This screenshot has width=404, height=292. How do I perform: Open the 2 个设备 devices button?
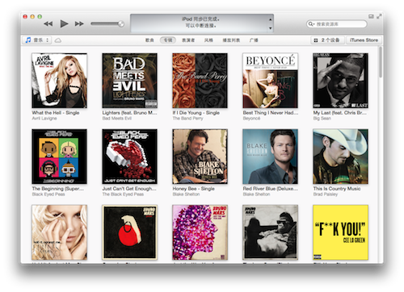(327, 40)
